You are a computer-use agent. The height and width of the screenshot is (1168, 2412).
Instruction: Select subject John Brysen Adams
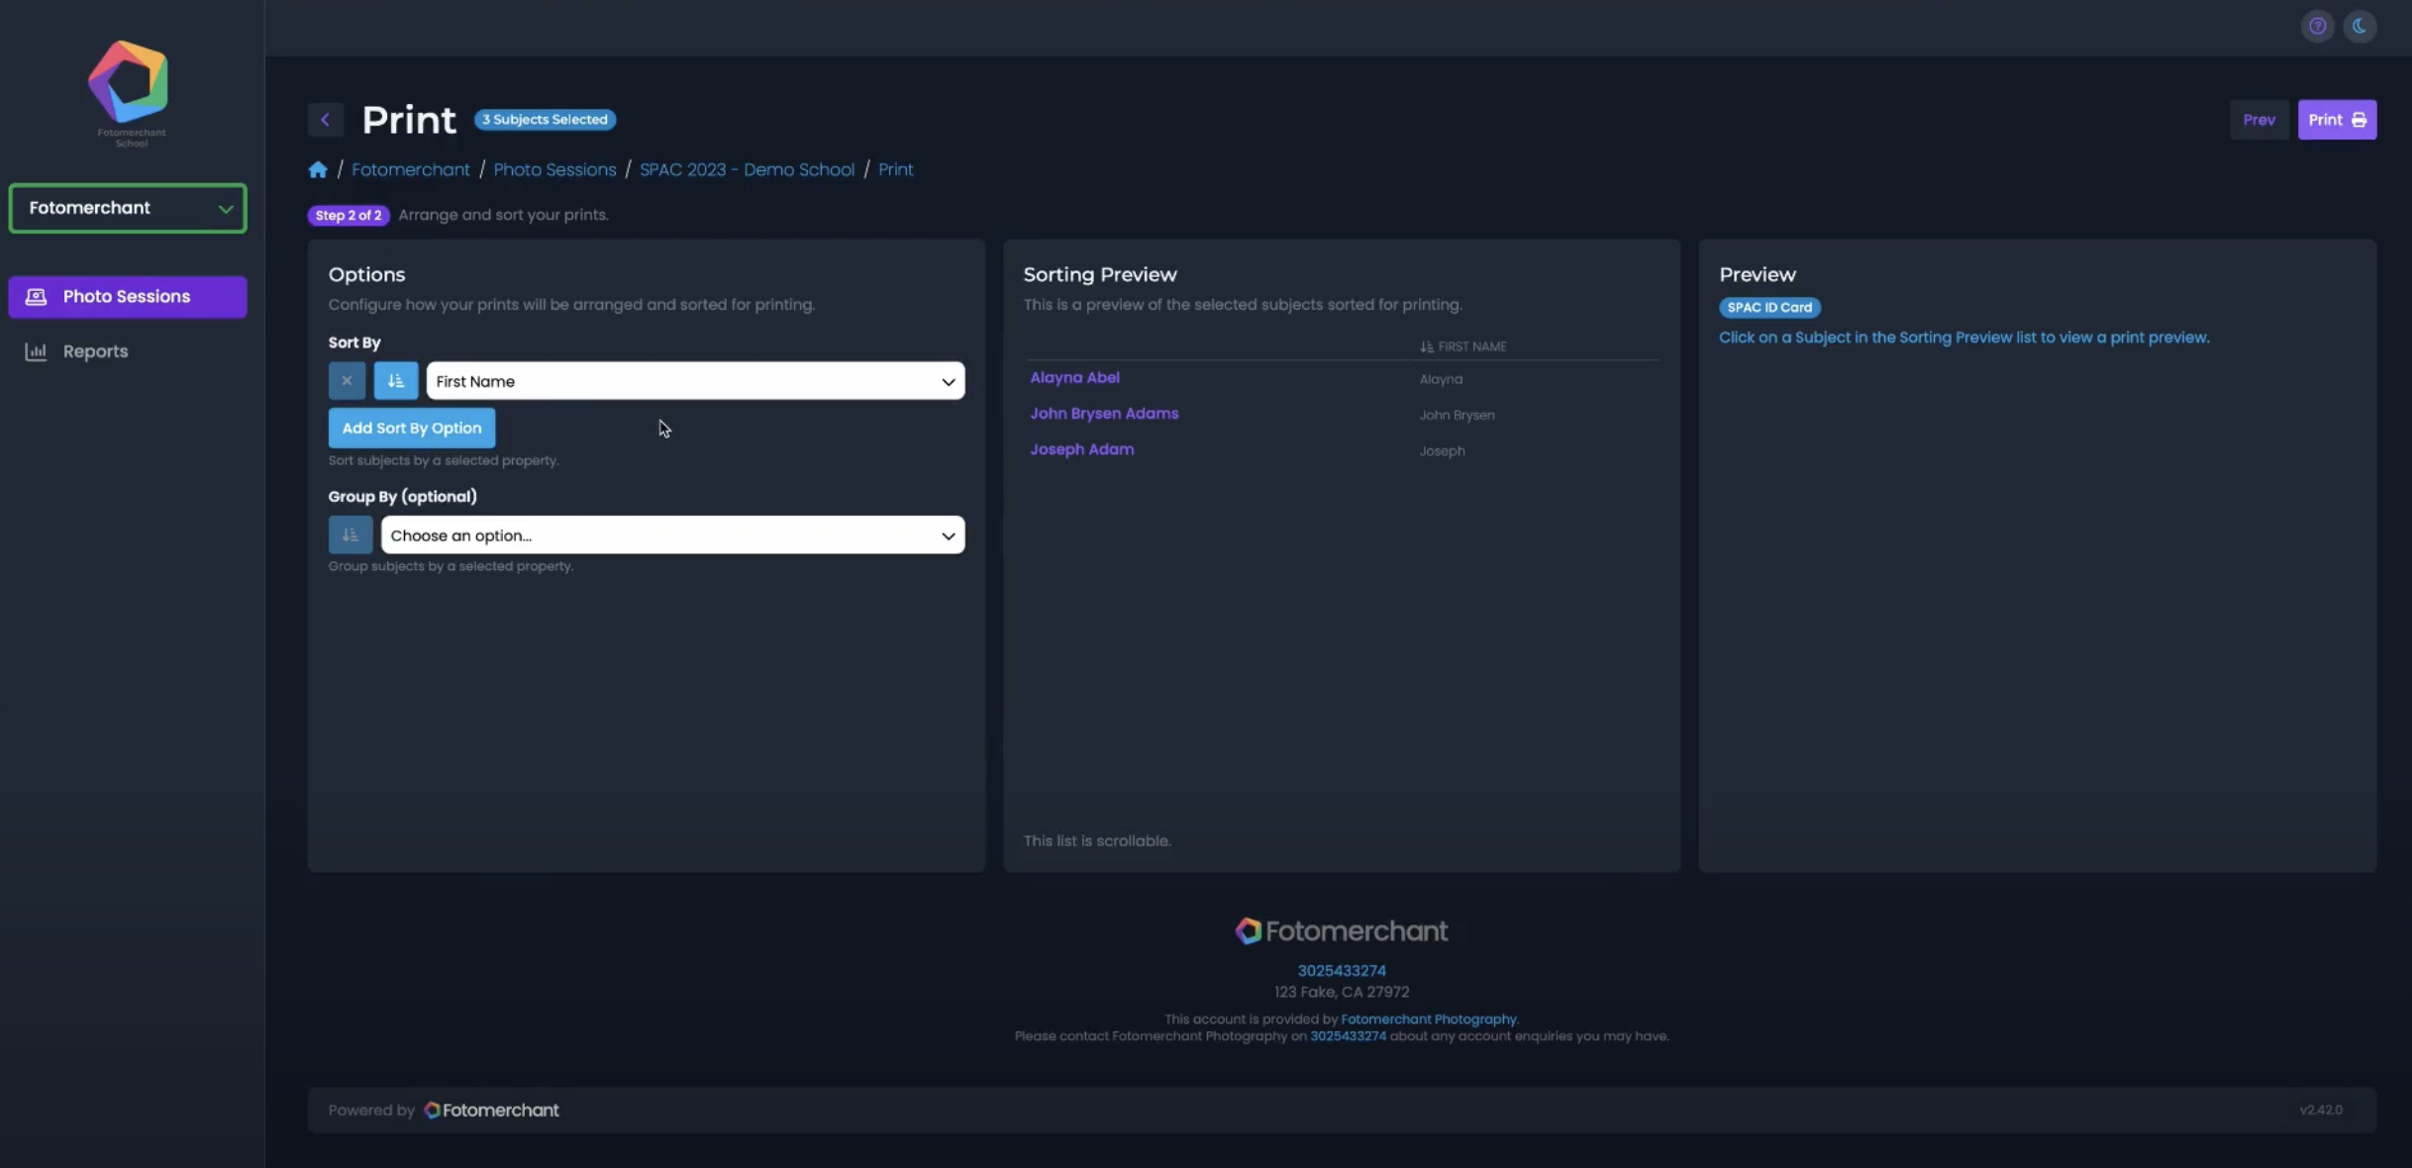click(x=1104, y=414)
